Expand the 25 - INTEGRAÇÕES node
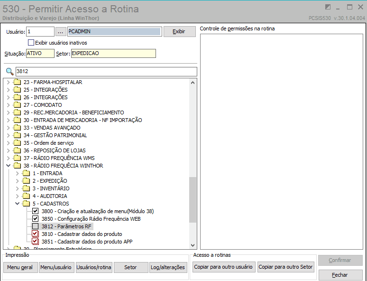367x281 pixels. coord(8,90)
